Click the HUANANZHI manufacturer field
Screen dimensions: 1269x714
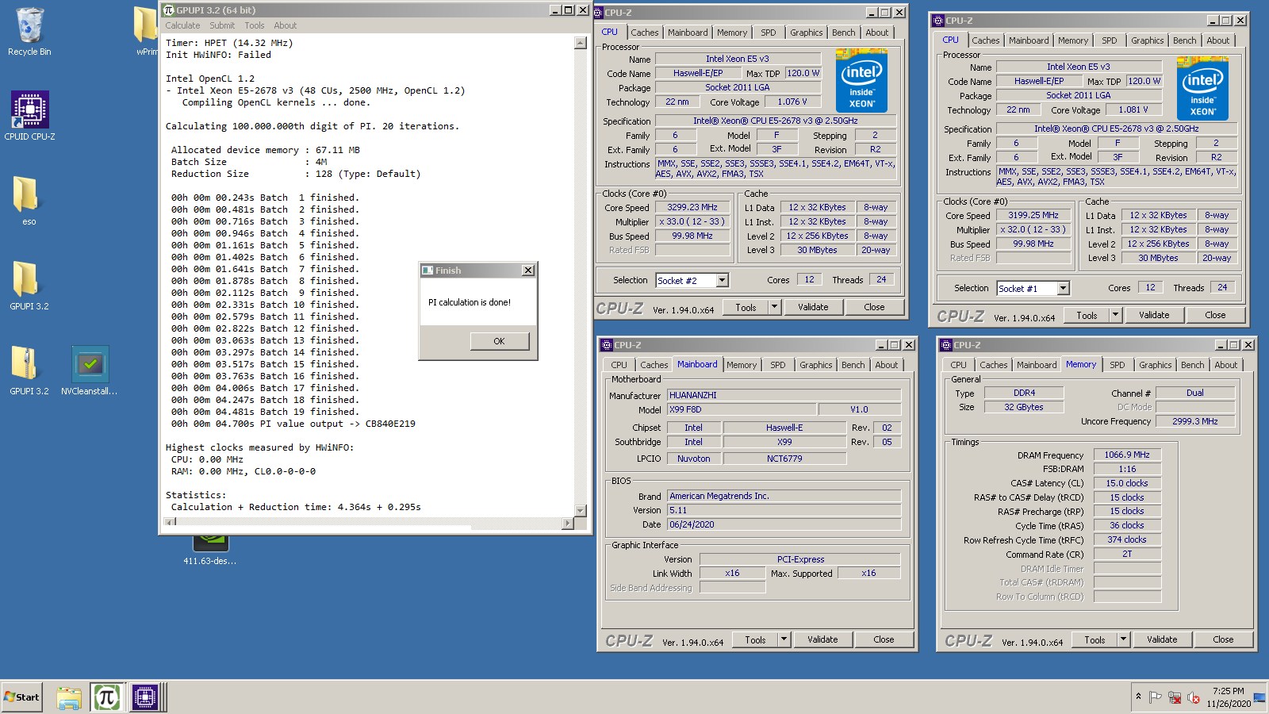784,395
